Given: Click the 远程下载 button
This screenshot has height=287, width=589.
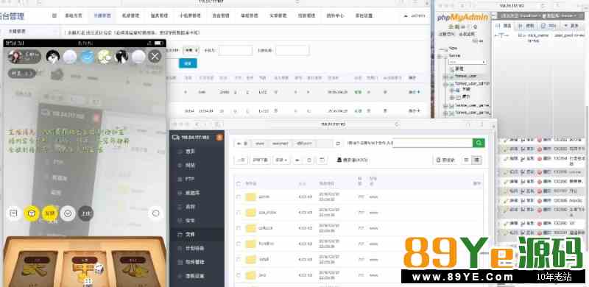Looking at the screenshot, I should point(261,160).
